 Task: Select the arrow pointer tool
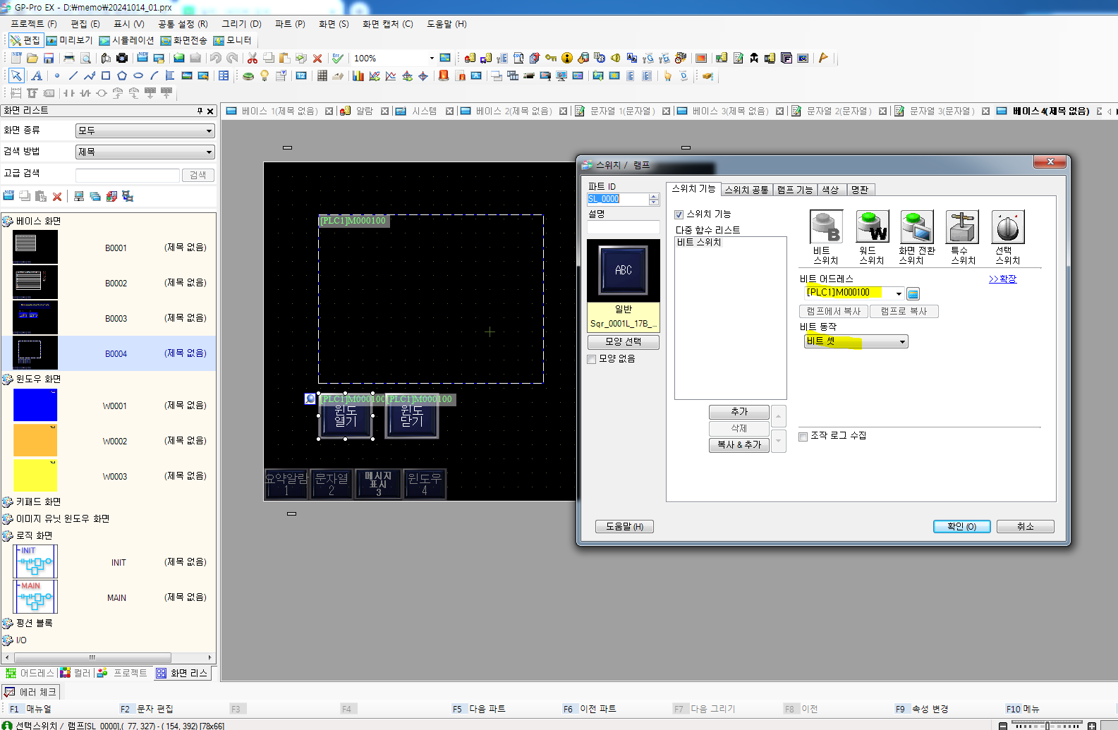[x=16, y=75]
